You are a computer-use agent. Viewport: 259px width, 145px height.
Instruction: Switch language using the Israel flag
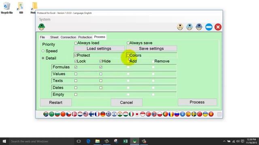click(x=114, y=114)
